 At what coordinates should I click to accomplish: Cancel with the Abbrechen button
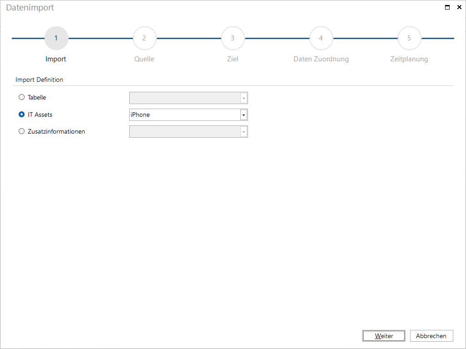pyautogui.click(x=431, y=336)
